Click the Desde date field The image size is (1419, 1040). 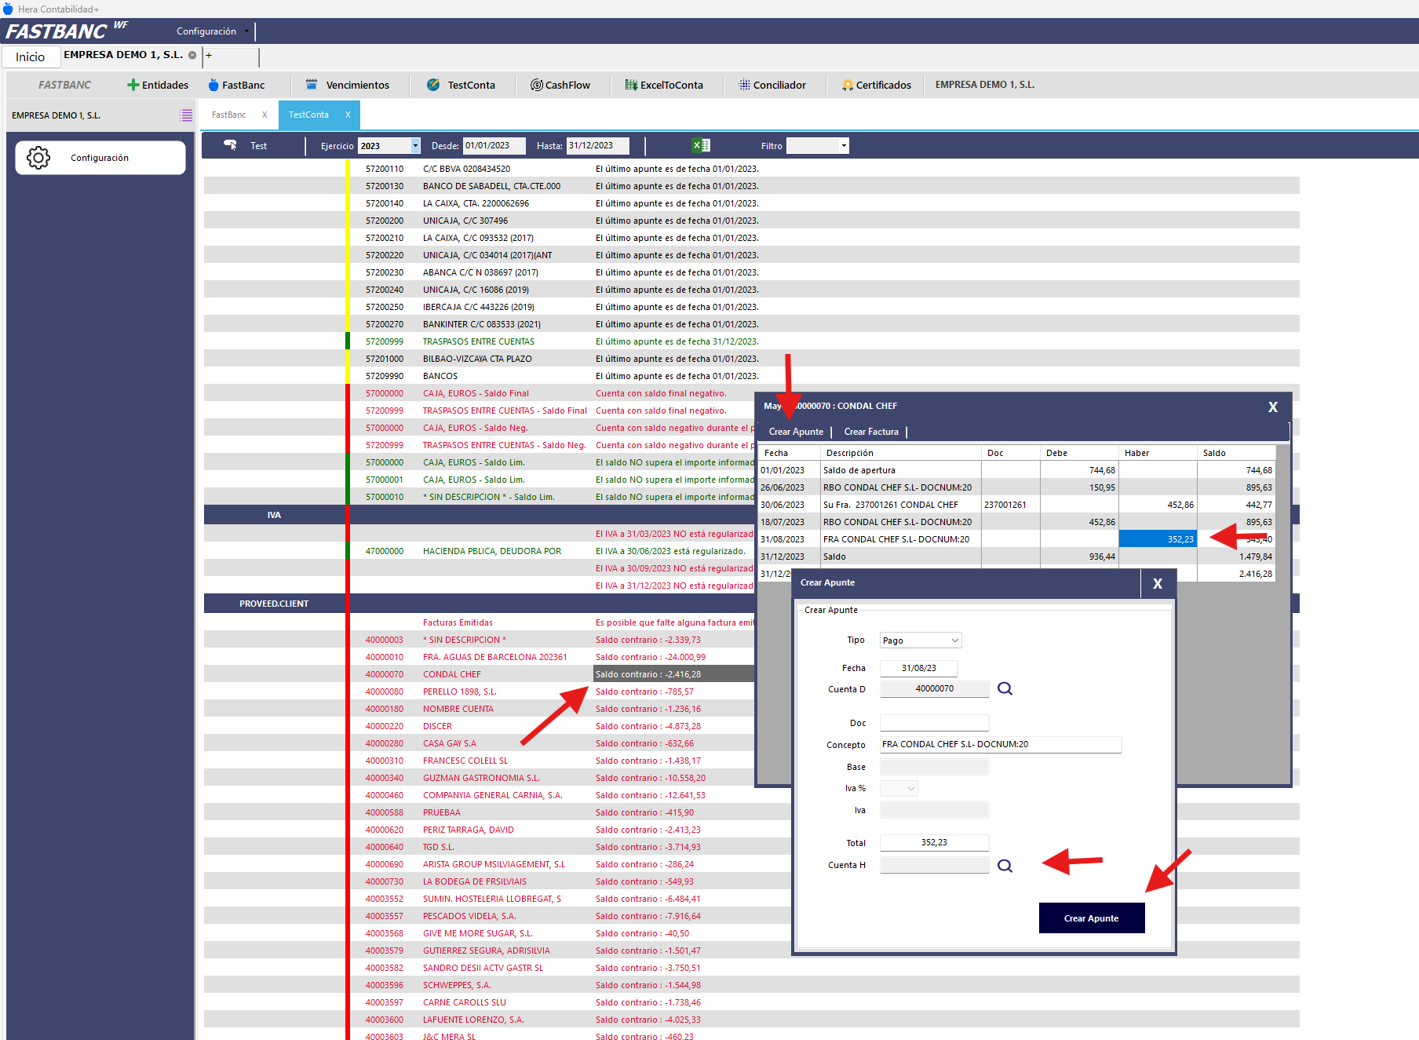tap(494, 146)
